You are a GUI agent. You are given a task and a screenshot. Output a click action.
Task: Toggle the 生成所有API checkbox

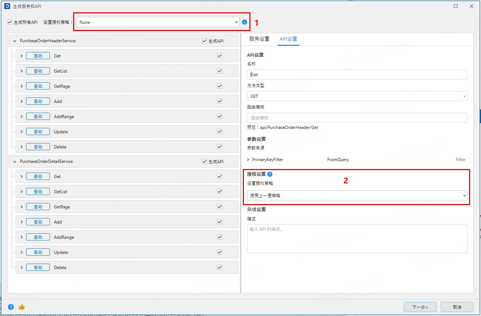pos(10,22)
